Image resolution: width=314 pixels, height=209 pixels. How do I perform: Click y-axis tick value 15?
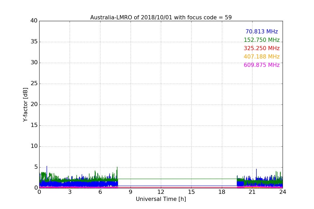[x=34, y=125]
